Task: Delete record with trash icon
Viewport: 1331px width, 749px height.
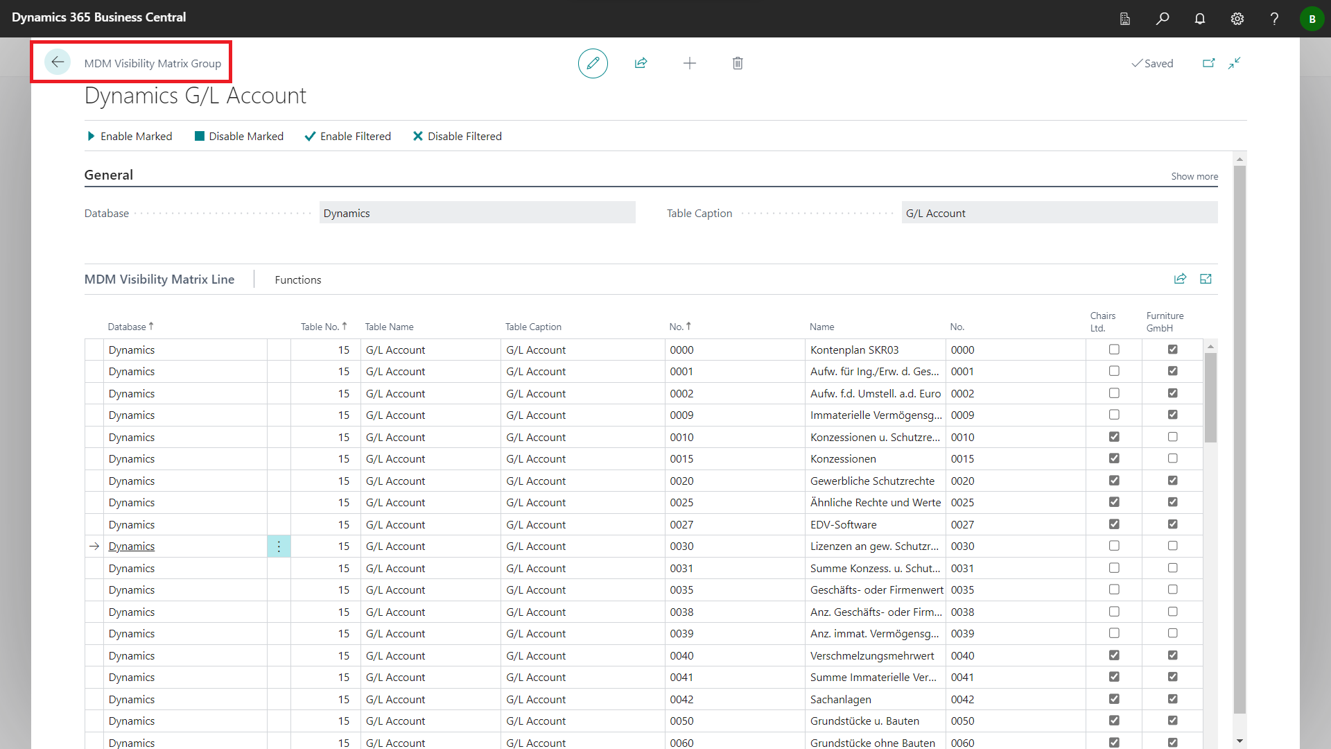Action: pos(738,63)
